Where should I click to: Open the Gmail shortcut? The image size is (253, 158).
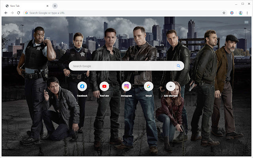149,86
